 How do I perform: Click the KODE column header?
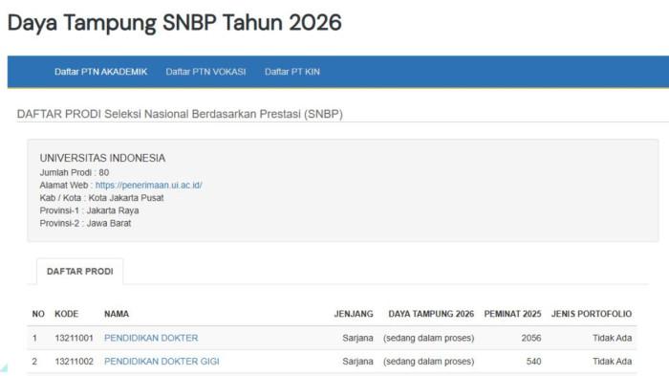coord(67,314)
